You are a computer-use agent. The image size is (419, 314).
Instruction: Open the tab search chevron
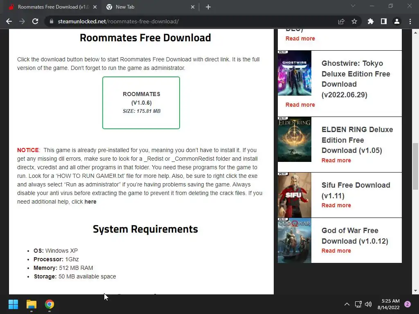353,6
